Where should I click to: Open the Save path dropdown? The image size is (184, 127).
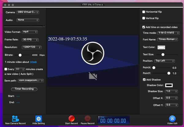click(31, 81)
